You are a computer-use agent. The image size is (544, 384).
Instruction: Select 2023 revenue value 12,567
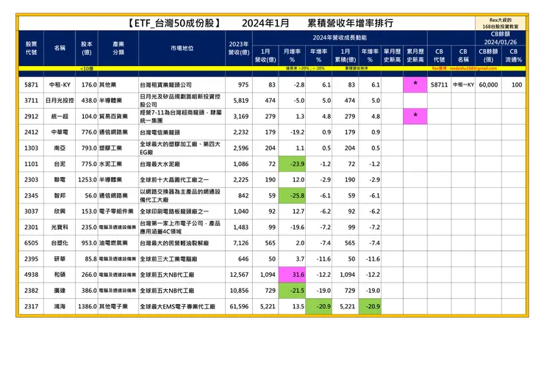coord(239,275)
